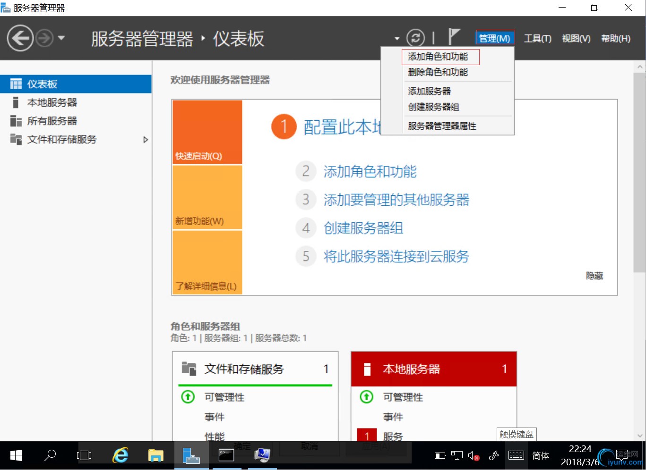Open File Explorer from the taskbar
The image size is (646, 470).
(155, 455)
